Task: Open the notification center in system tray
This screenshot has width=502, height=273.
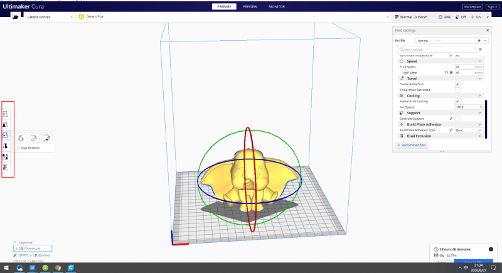Action: (x=493, y=267)
